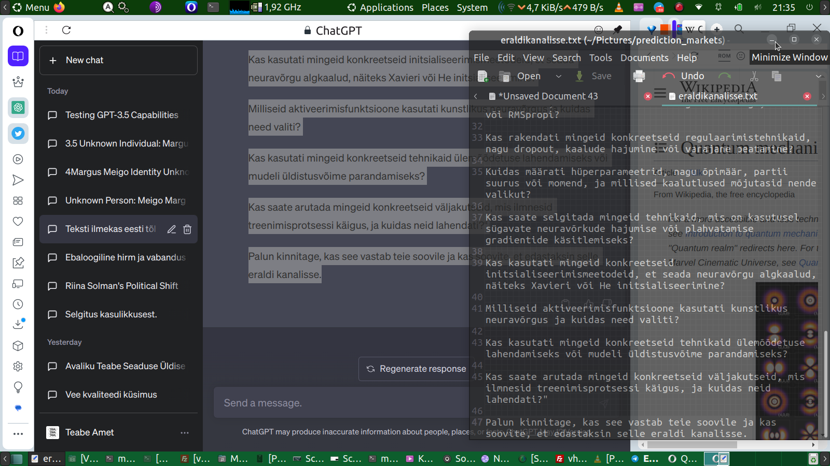Switch to Unsaved Document 43 tab
This screenshot has width=830, height=466.
[x=548, y=96]
